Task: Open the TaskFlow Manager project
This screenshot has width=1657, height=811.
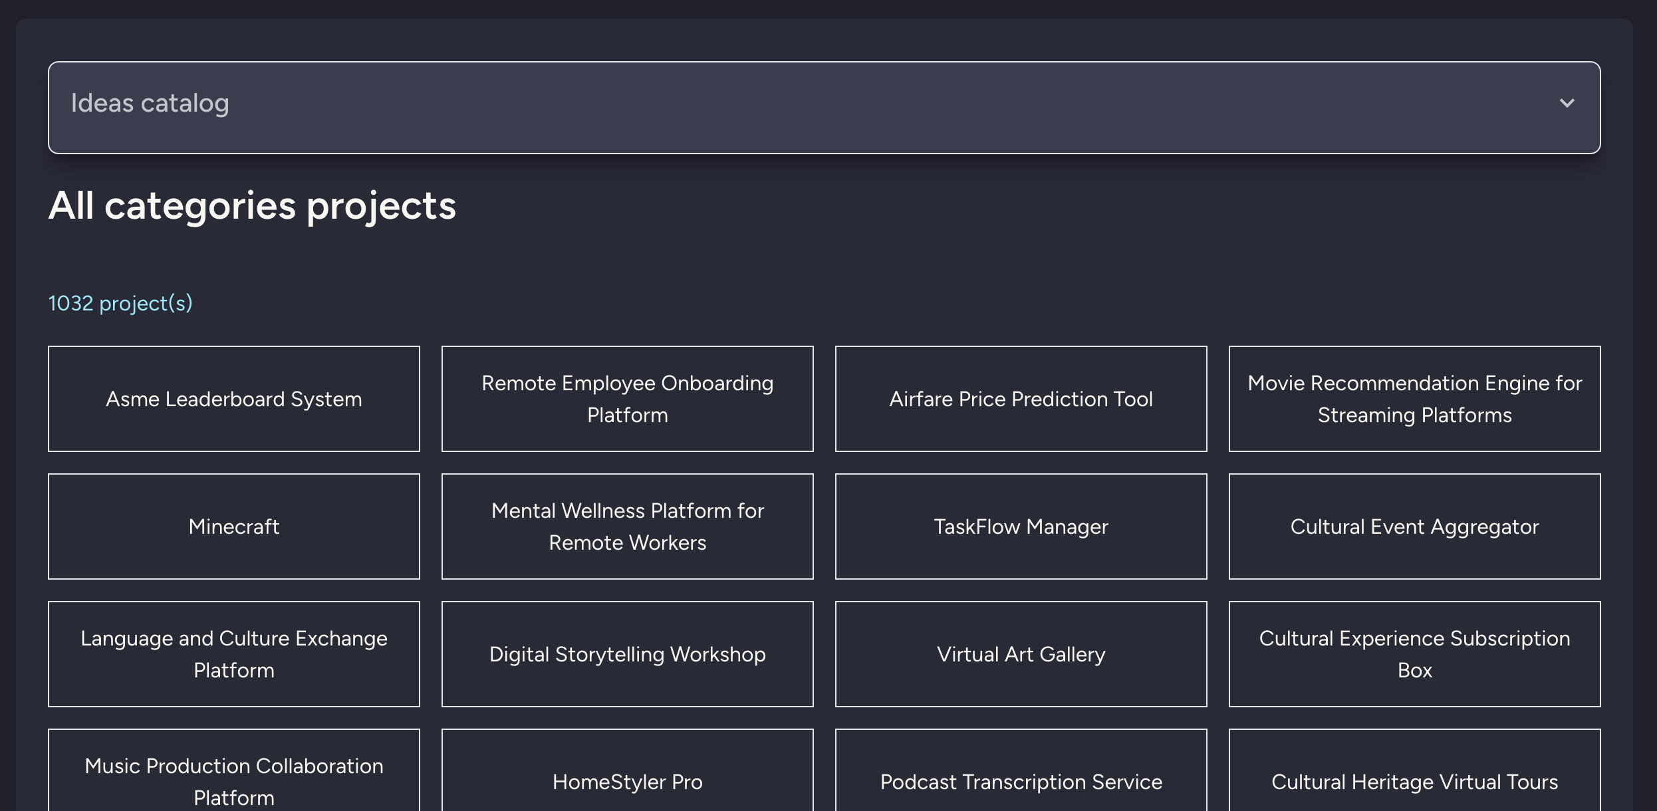Action: click(x=1021, y=526)
